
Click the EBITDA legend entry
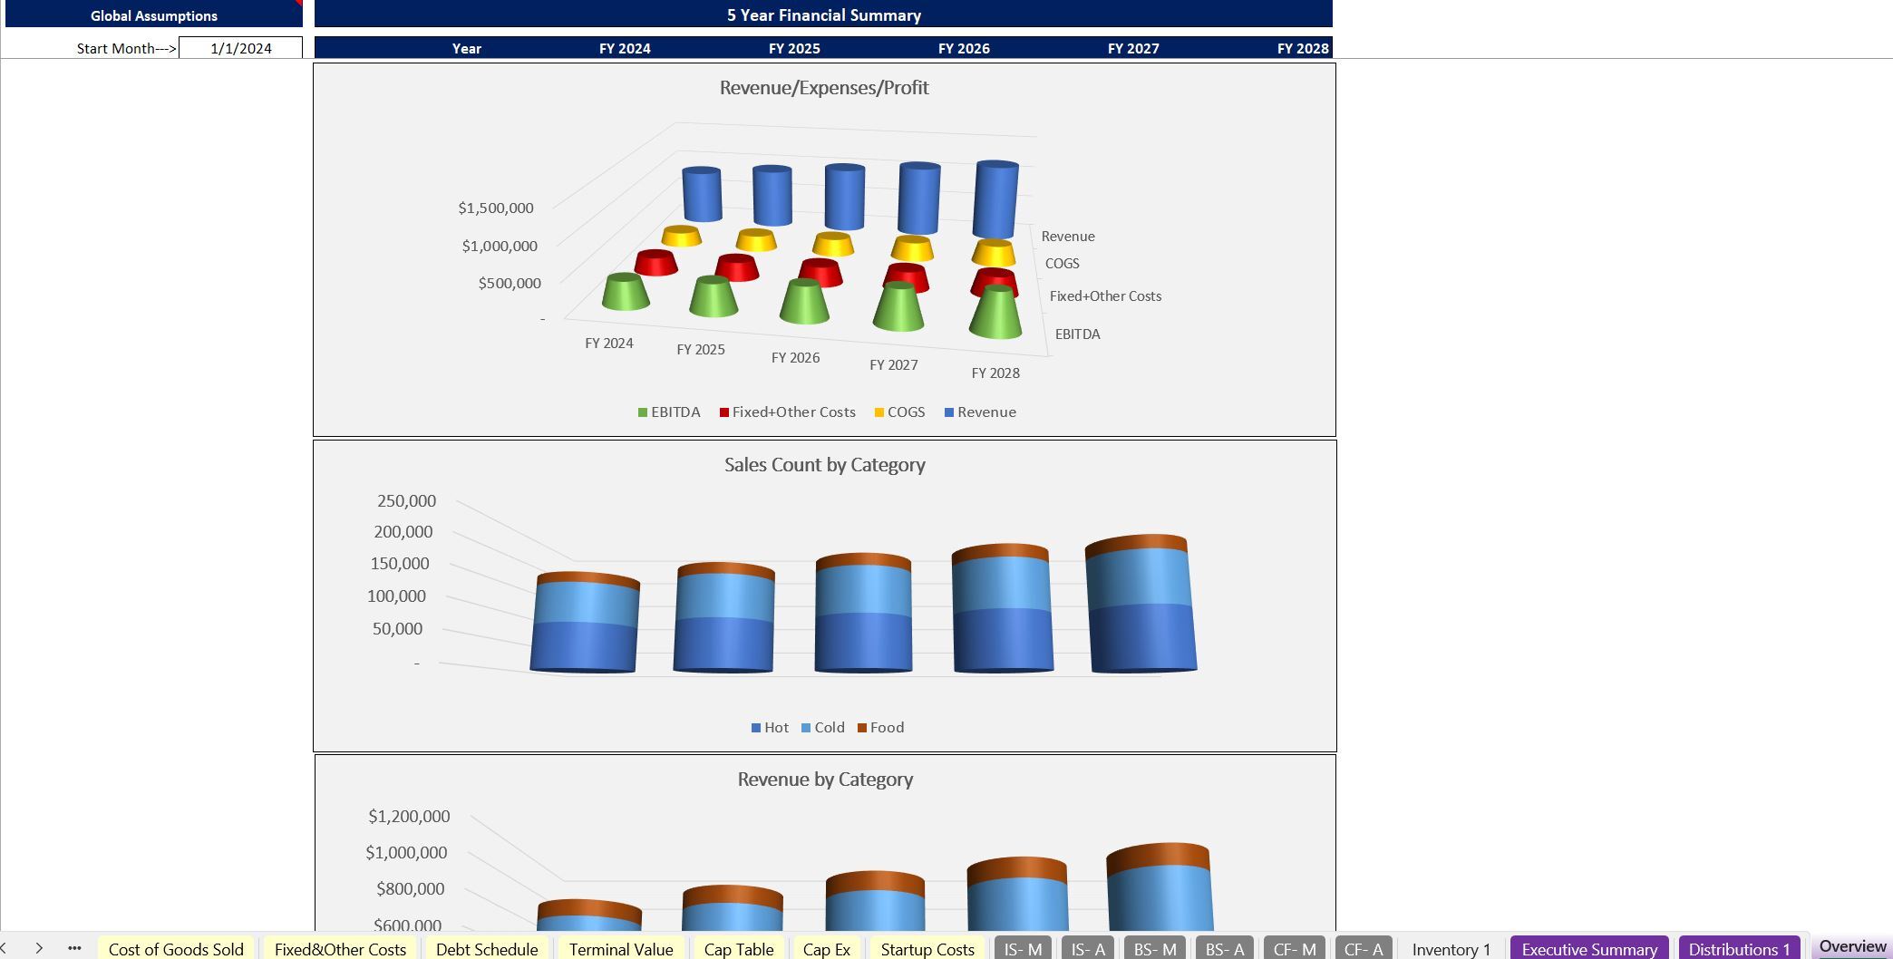pyautogui.click(x=669, y=412)
